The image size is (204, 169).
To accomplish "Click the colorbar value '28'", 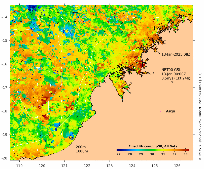I will point(130,154).
